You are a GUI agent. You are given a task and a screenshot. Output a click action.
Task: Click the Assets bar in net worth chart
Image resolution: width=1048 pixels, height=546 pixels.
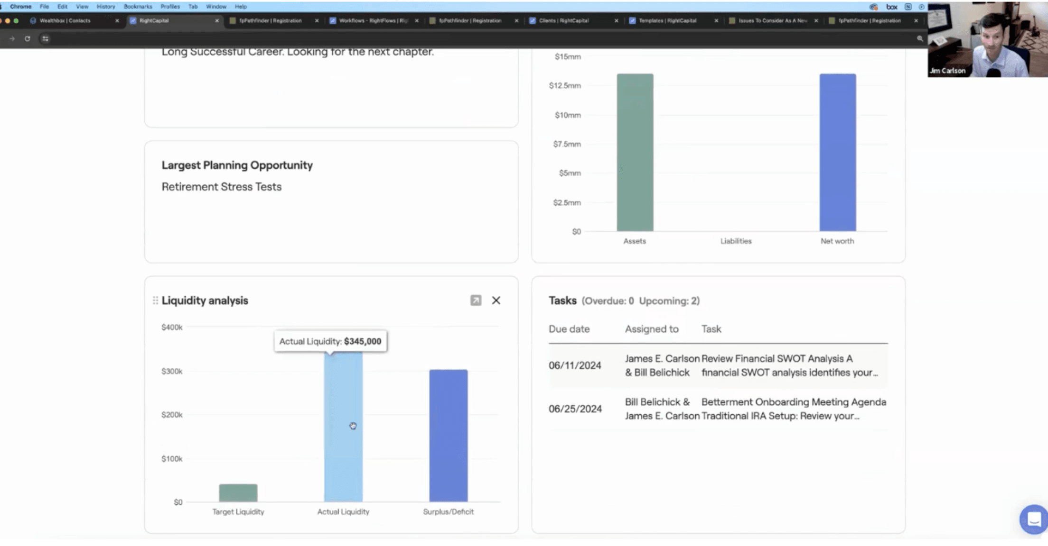pyautogui.click(x=635, y=153)
